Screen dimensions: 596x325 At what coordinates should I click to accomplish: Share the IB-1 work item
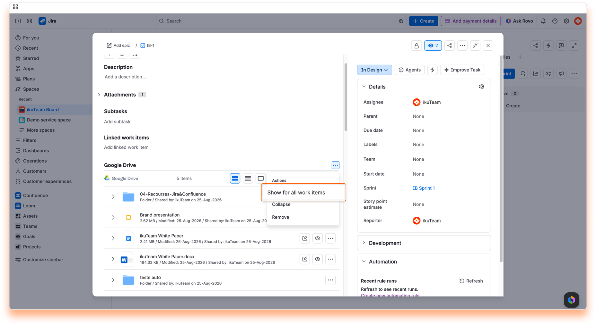pos(450,46)
